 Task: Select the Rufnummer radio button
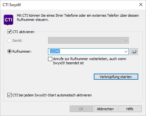(9, 51)
